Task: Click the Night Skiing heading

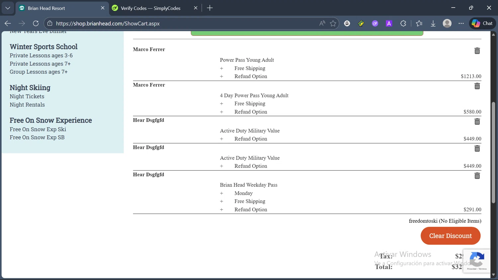Action: click(30, 88)
